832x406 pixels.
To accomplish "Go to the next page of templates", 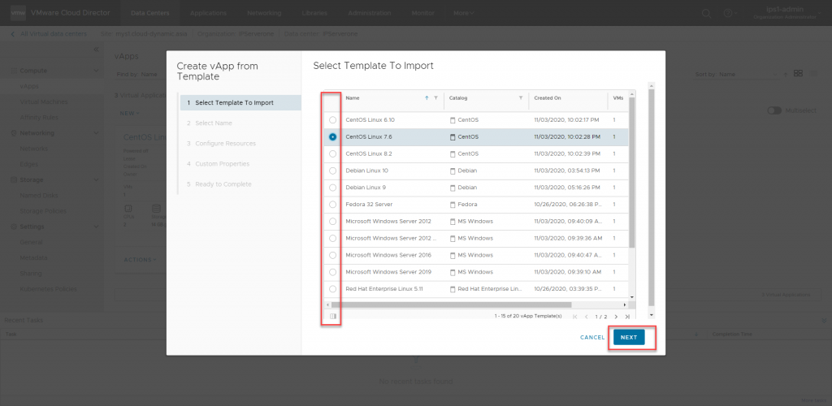I will 616,316.
